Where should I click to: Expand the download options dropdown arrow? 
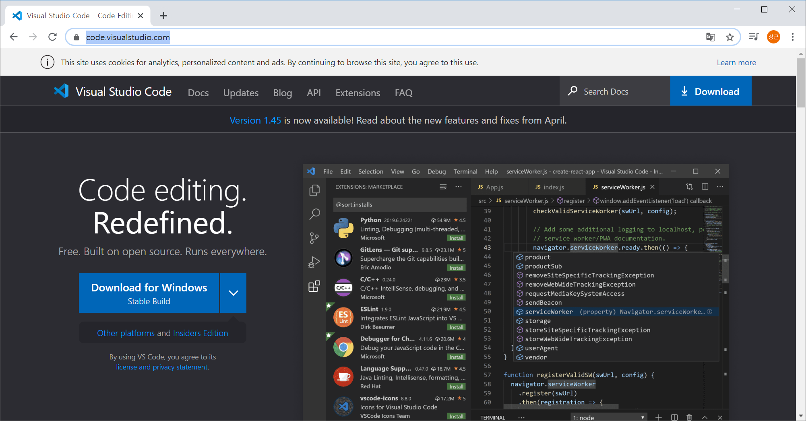point(233,293)
